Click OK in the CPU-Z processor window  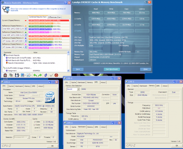pyautogui.click(x=53, y=146)
